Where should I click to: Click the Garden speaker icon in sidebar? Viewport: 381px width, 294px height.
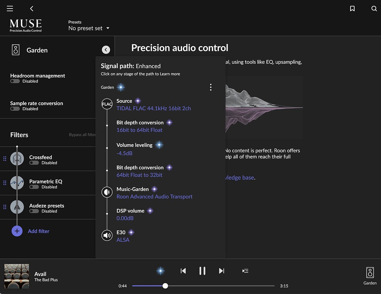(x=15, y=49)
